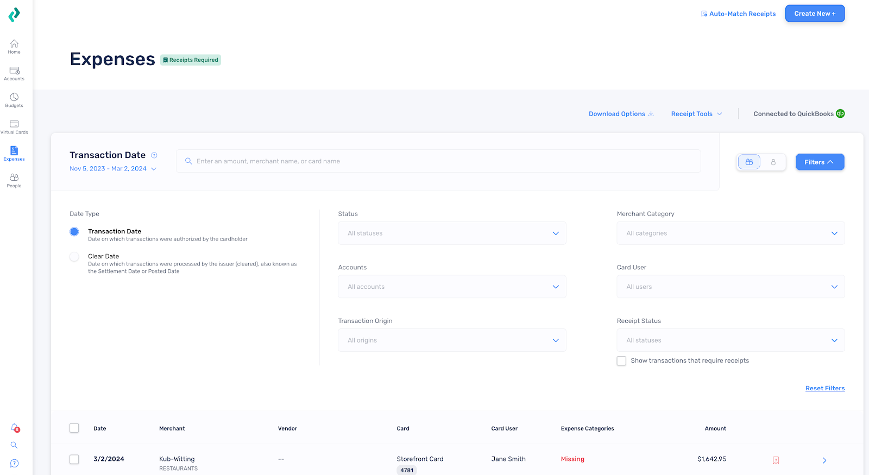Image resolution: width=869 pixels, height=475 pixels.
Task: Click the missing receipt icon for Kub-Witting
Action: 776,460
